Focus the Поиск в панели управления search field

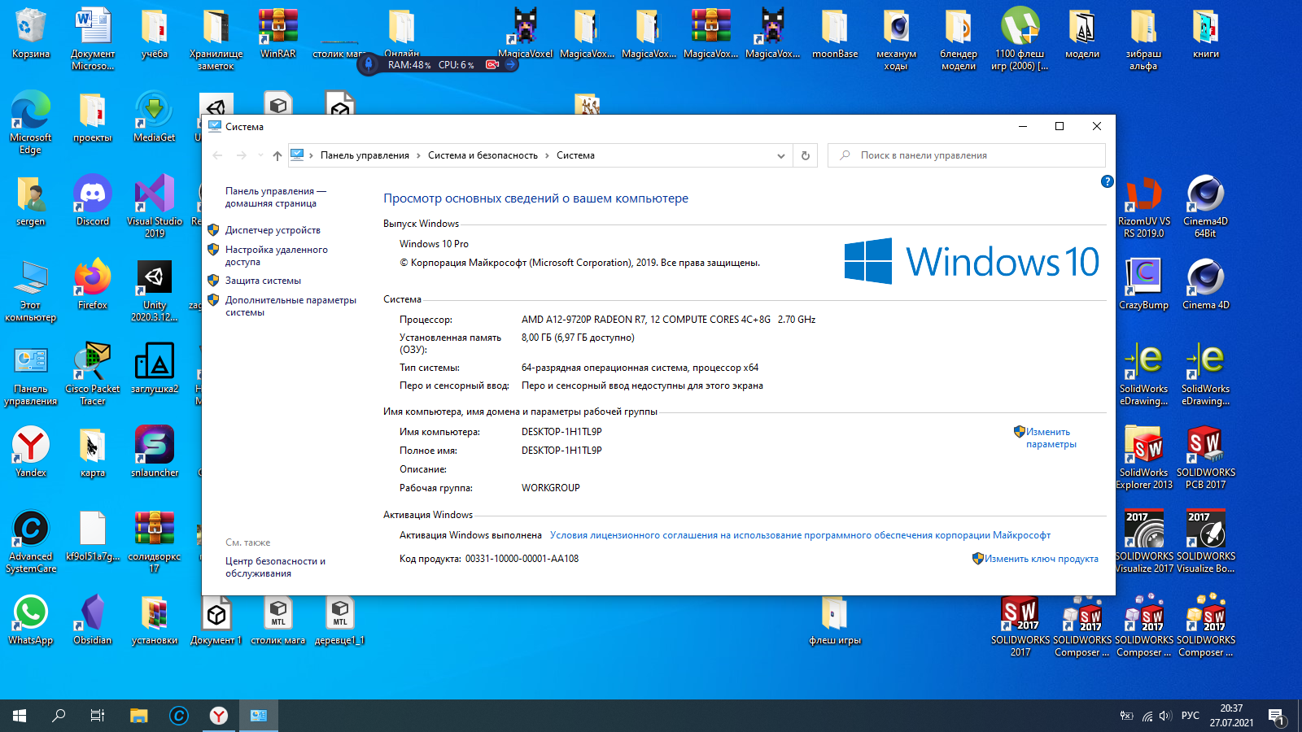pos(966,155)
